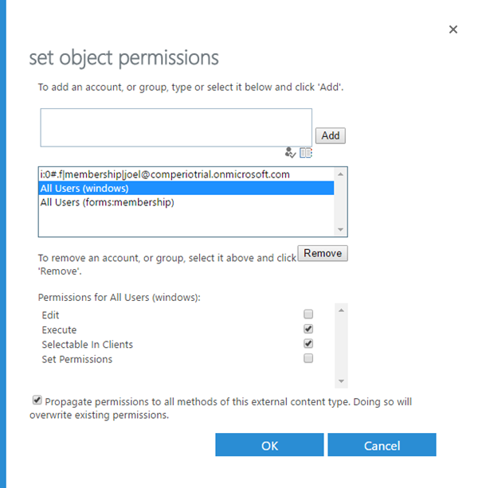Uncheck the Execute permission checkbox

(308, 329)
